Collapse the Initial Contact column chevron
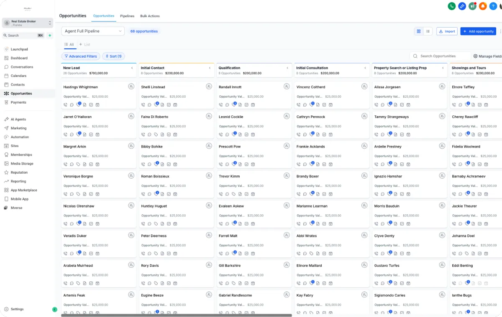The height and width of the screenshot is (317, 502). (210, 68)
